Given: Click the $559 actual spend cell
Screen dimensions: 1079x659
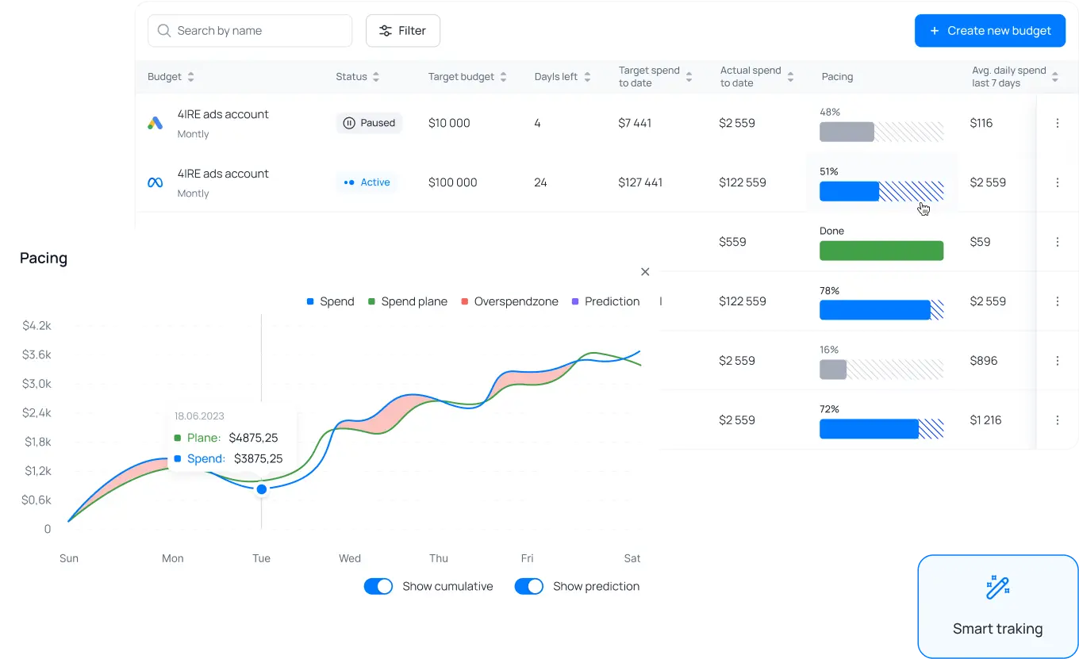Looking at the screenshot, I should coord(732,242).
